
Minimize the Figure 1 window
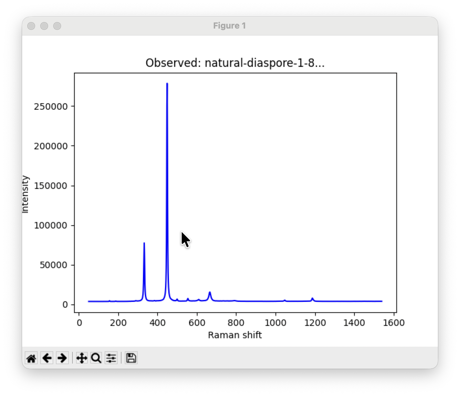point(44,26)
